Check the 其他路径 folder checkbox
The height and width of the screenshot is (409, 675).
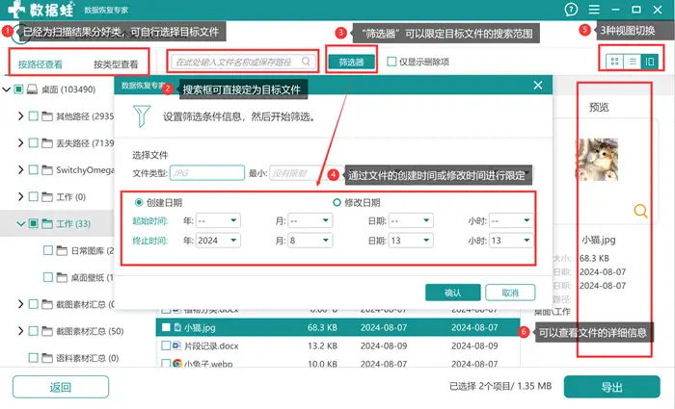tap(33, 116)
